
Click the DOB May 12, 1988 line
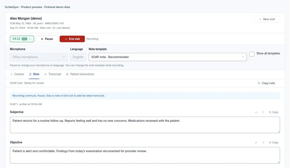pos(37,23)
